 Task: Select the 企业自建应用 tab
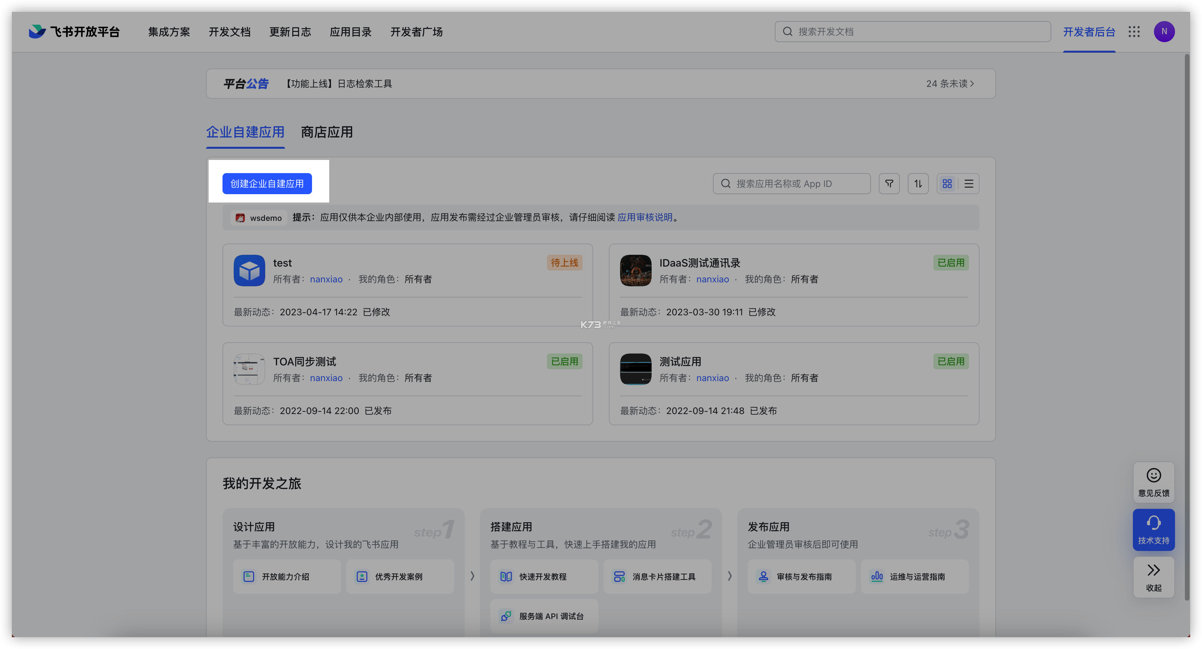[x=246, y=132]
